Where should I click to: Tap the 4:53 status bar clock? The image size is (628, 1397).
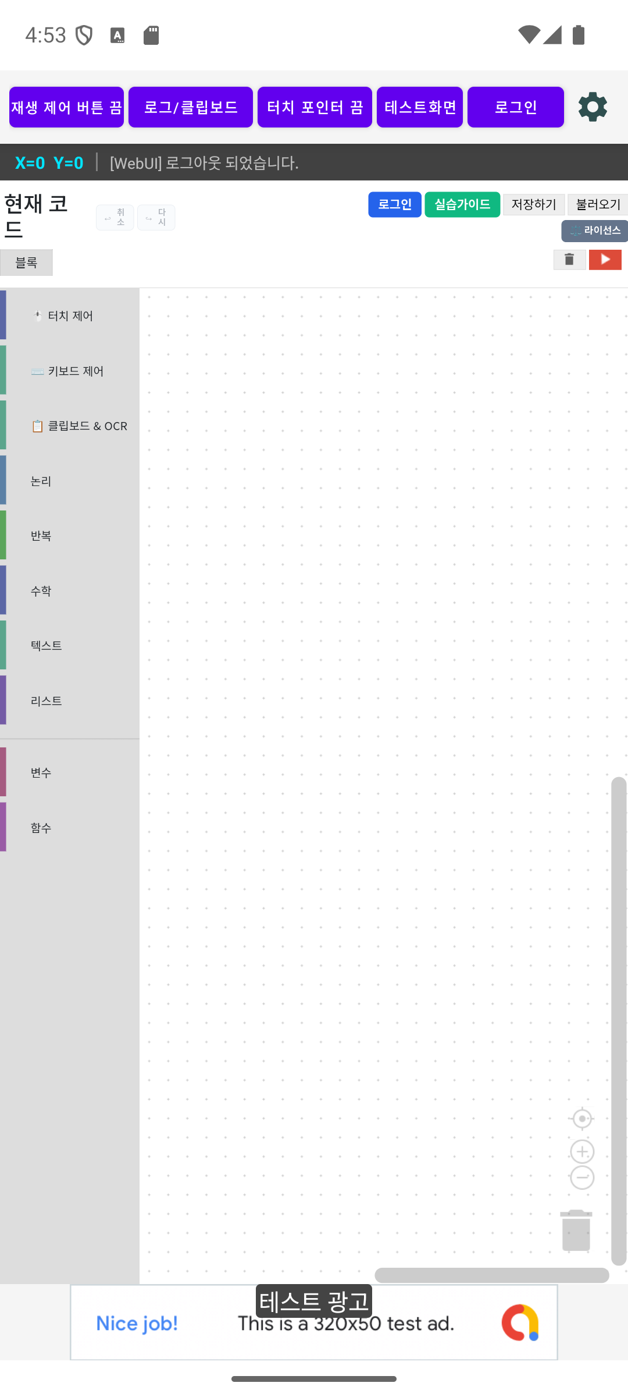(45, 36)
